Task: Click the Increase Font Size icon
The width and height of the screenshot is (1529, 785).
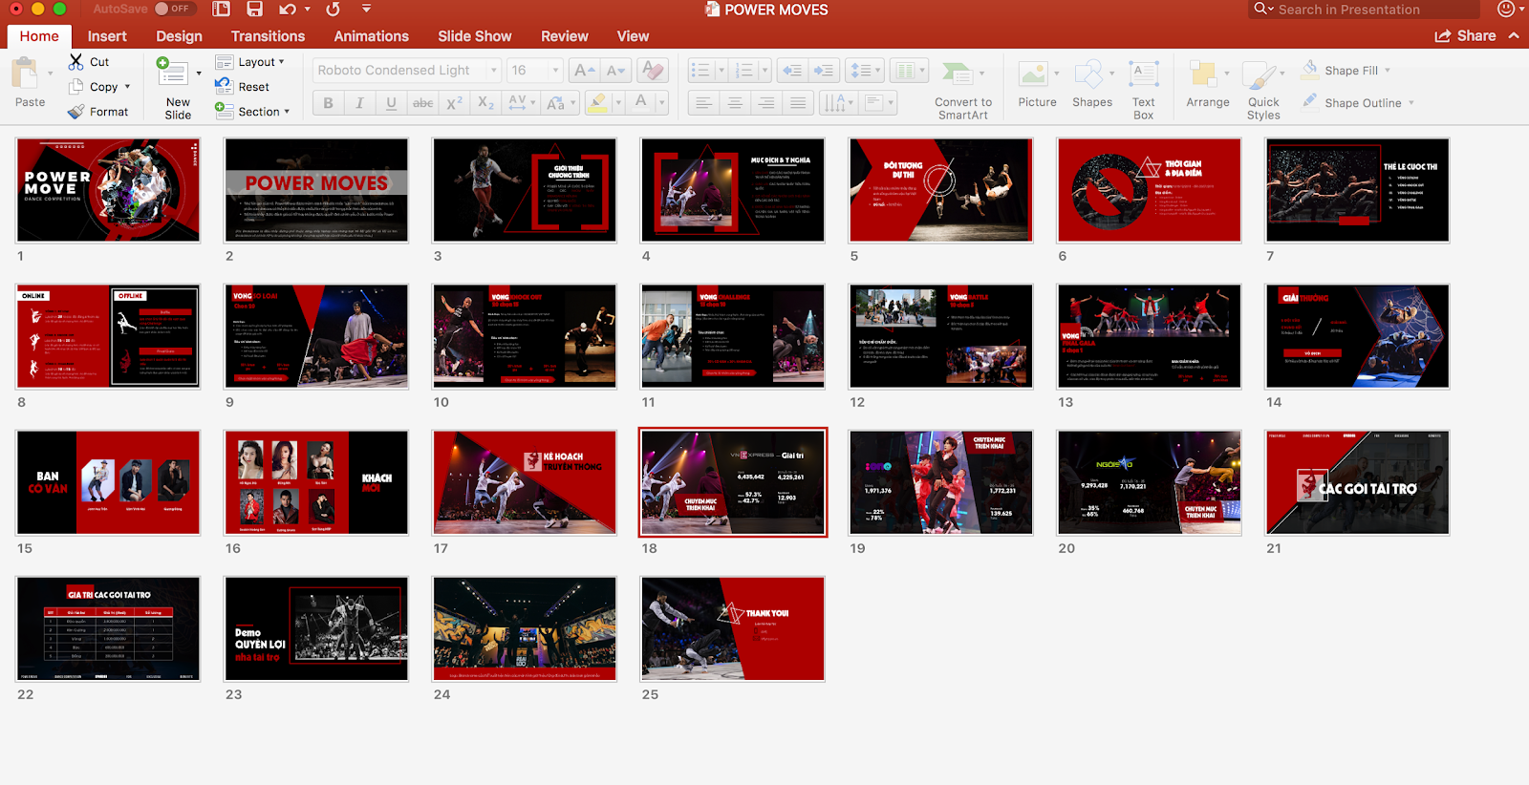Action: click(582, 71)
